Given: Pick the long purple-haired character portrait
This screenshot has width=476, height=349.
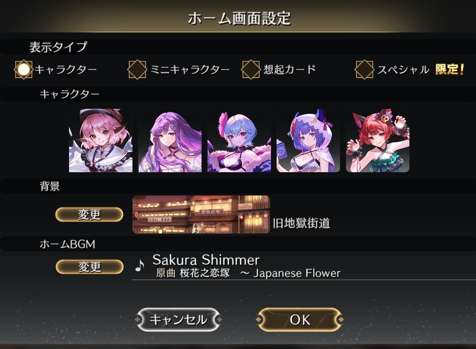Looking at the screenshot, I should tap(170, 141).
